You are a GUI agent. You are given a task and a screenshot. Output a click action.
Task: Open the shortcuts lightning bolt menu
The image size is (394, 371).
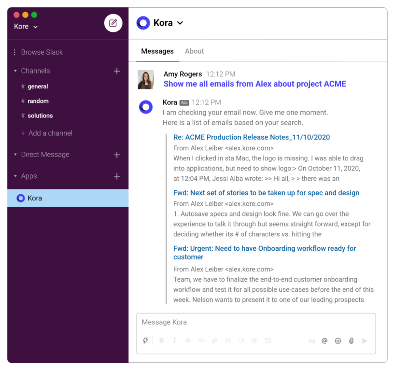coord(145,341)
